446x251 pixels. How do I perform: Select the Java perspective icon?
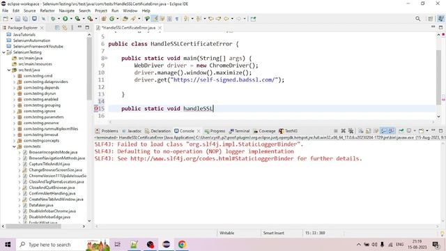point(440,19)
